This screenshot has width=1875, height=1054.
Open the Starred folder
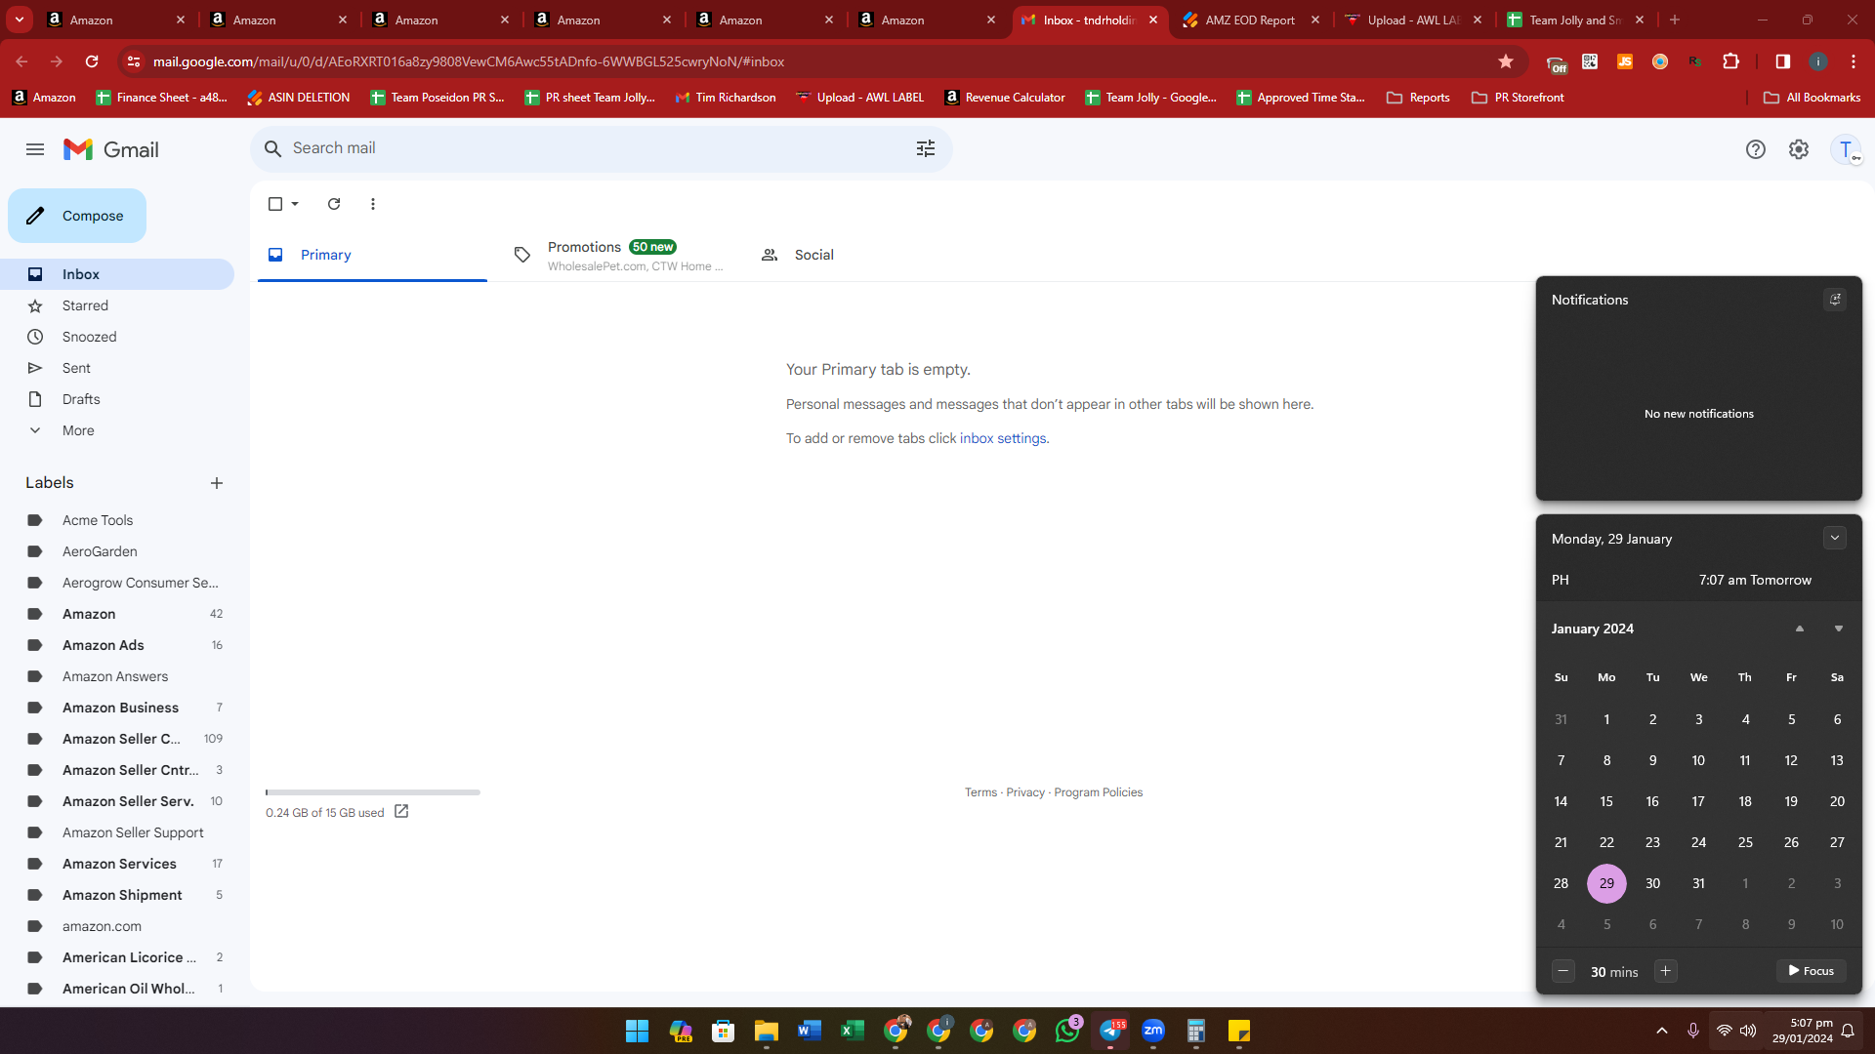pos(117,305)
